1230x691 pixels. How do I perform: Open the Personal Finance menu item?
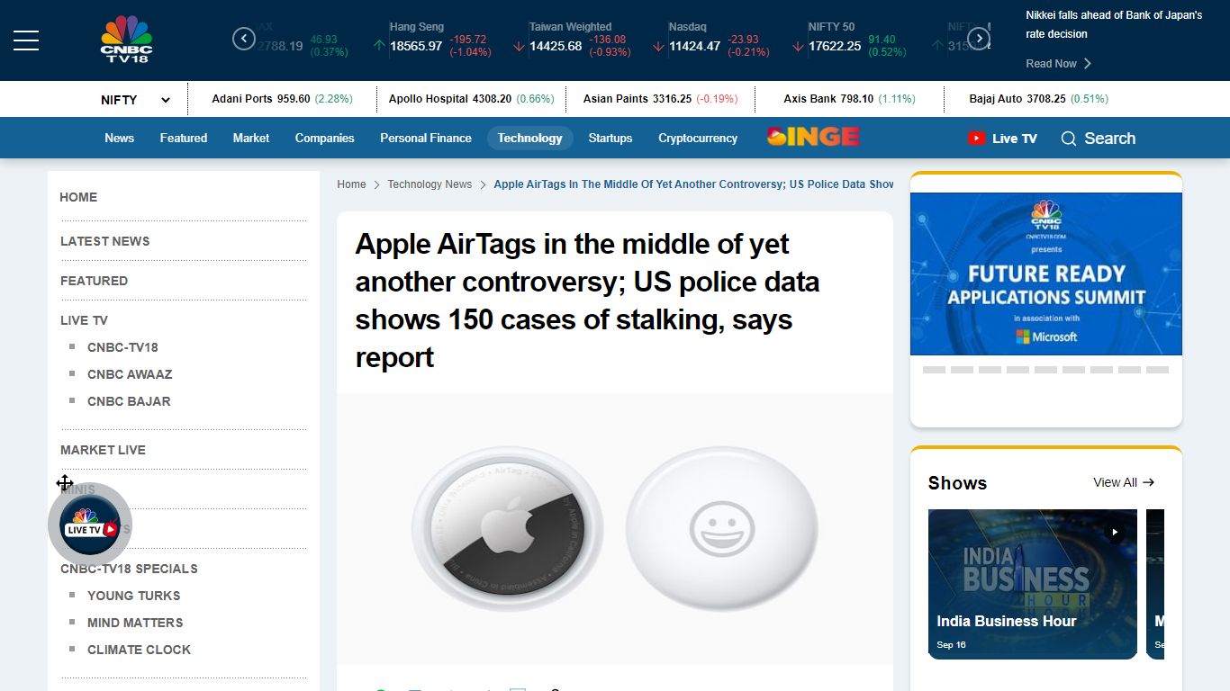(426, 138)
